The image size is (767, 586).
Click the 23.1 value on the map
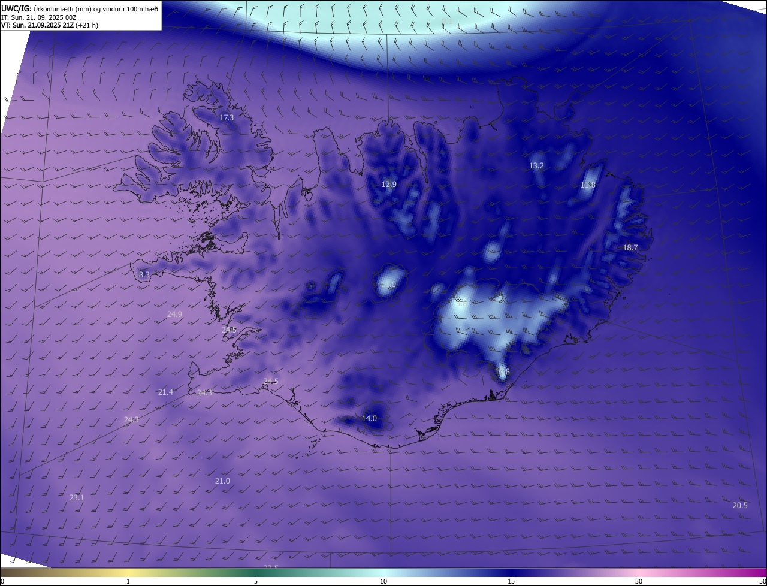77,497
